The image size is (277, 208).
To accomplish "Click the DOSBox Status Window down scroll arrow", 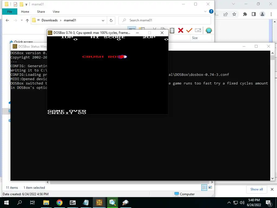I will [272, 178].
